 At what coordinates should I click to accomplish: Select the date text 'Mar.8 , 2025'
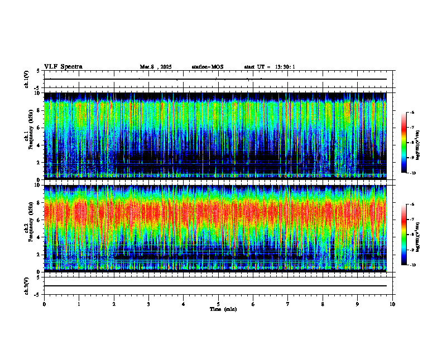[156, 67]
